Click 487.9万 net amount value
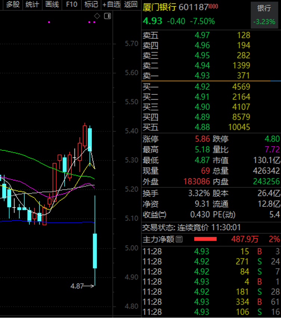Screen dimensions: 281x318 [245, 239]
